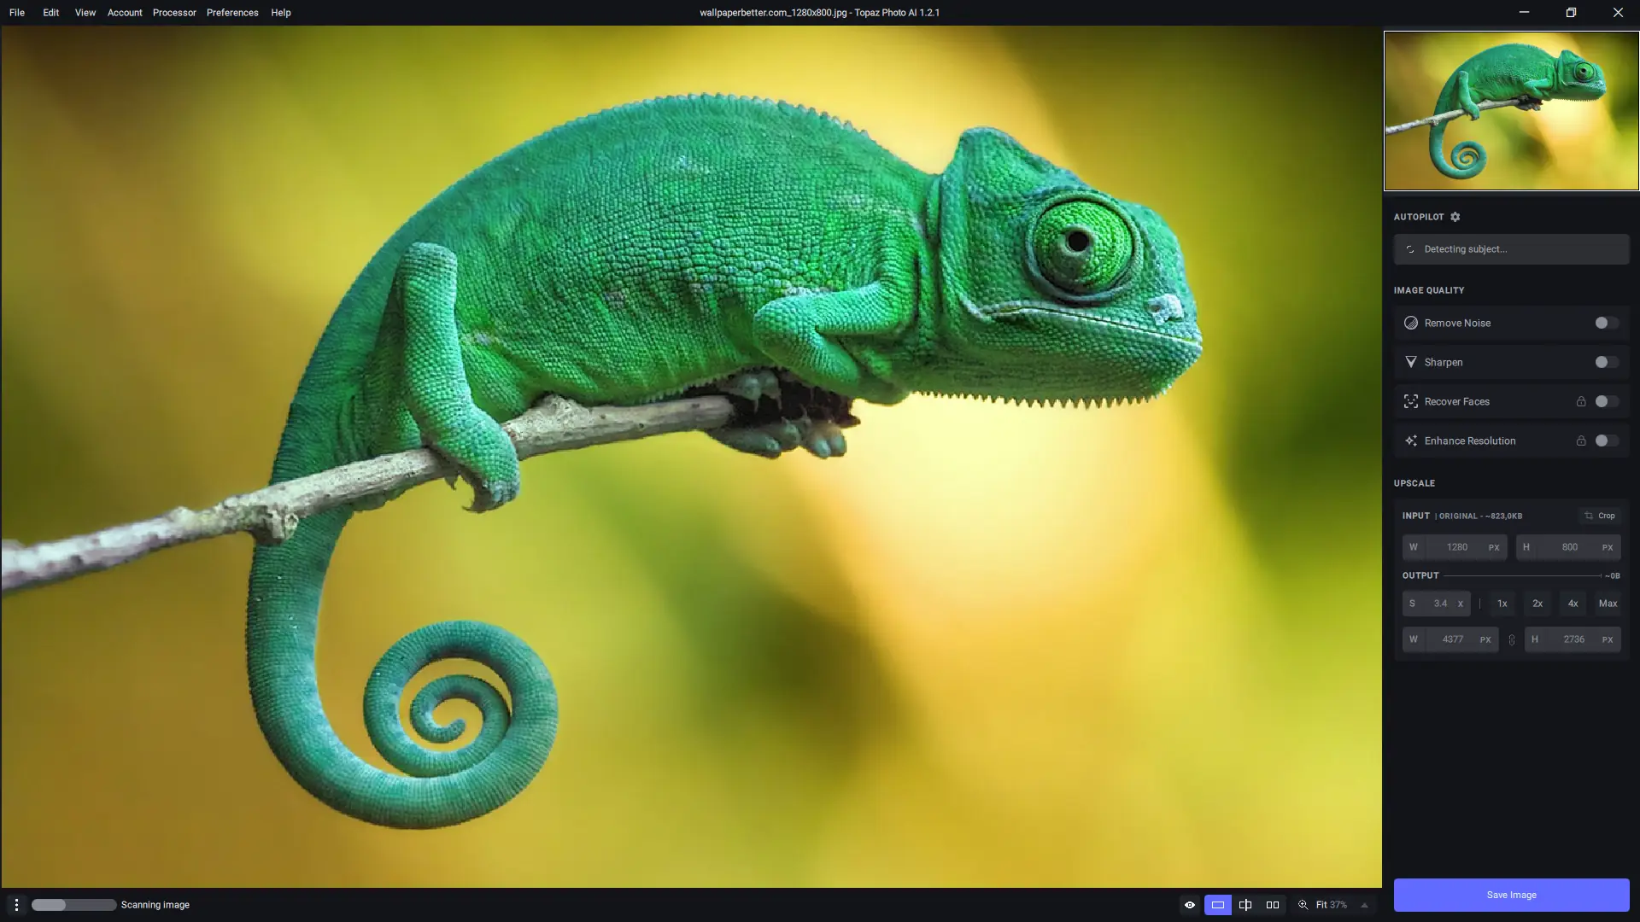Open the three-dot options menu
This screenshot has width=1640, height=922.
[x=16, y=905]
